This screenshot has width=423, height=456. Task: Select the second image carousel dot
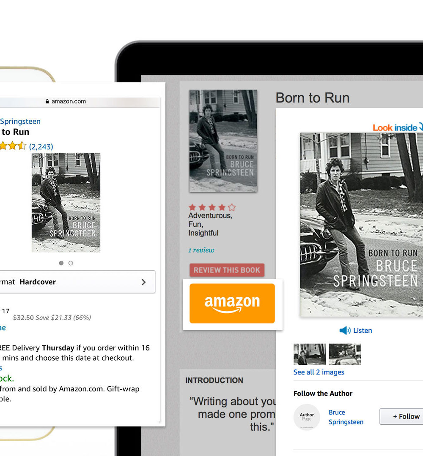click(x=71, y=263)
